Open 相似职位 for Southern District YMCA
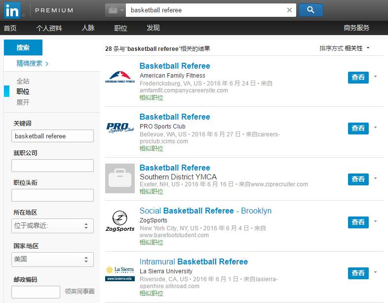388x303 pixels. (152, 192)
